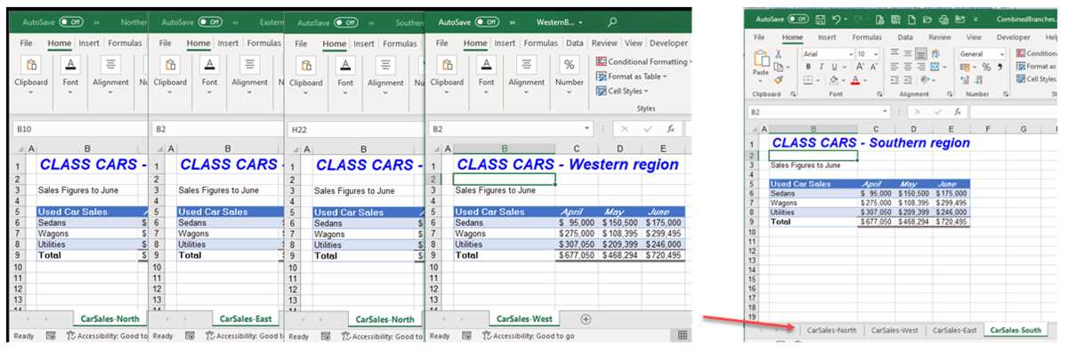Increase font size in CombinedBranches ribbon
This screenshot has width=1068, height=352.
[x=860, y=67]
